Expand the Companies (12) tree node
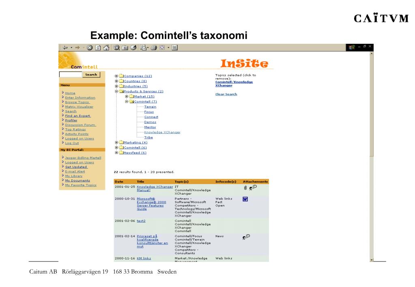Viewport: 415px width, 287px height. click(x=116, y=76)
